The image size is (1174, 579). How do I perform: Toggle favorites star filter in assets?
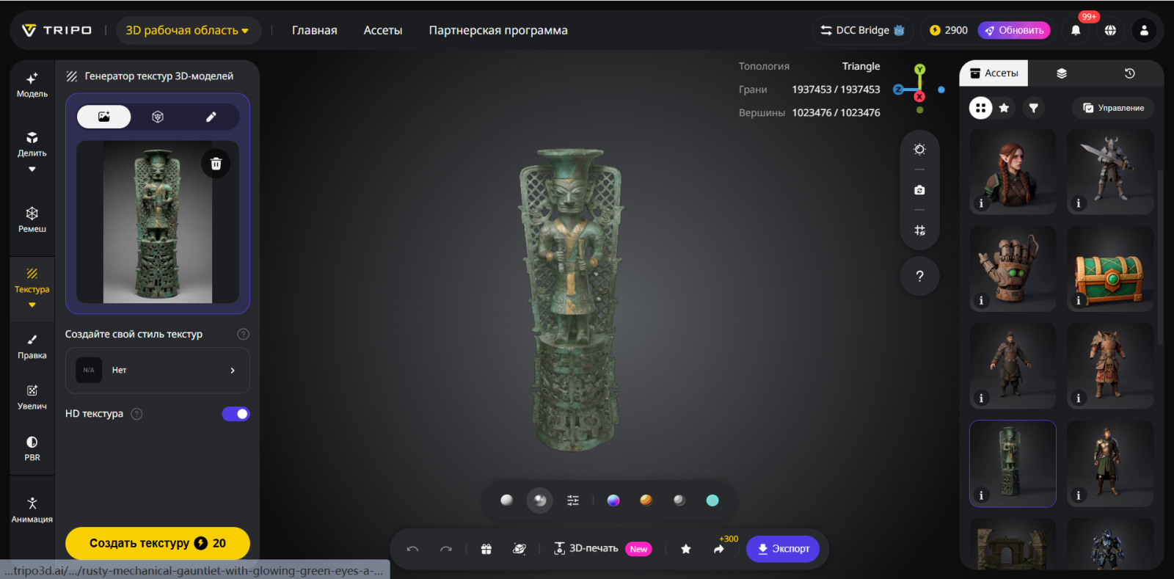pyautogui.click(x=1004, y=108)
